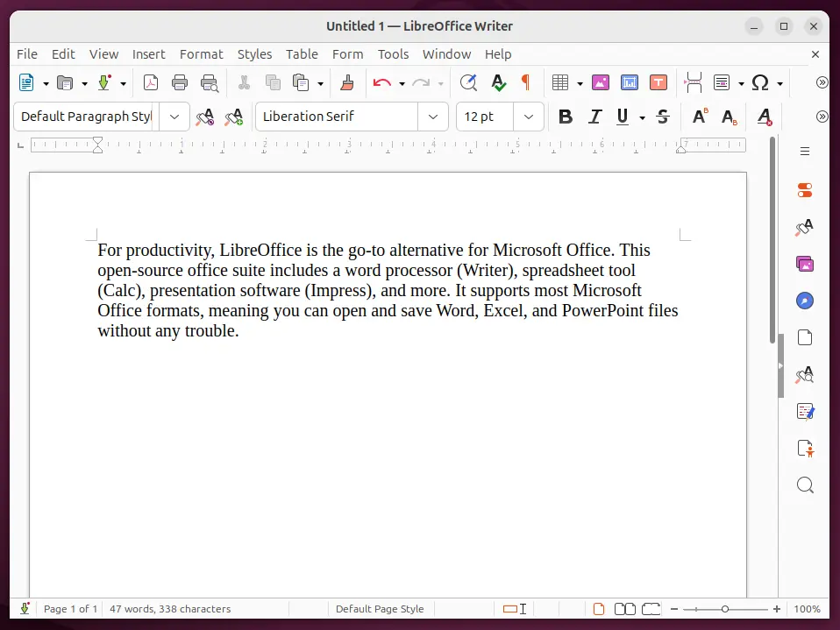Open the sidebar Gallery deck
This screenshot has height=630, width=840.
[x=805, y=264]
